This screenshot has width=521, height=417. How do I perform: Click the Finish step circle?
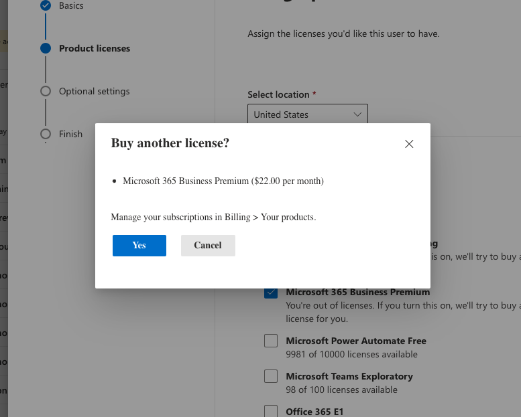coord(46,134)
